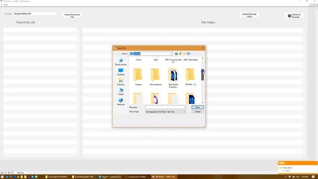Open the Edit menu in URLMaker
318x179 pixels.
click(x=5, y=4)
